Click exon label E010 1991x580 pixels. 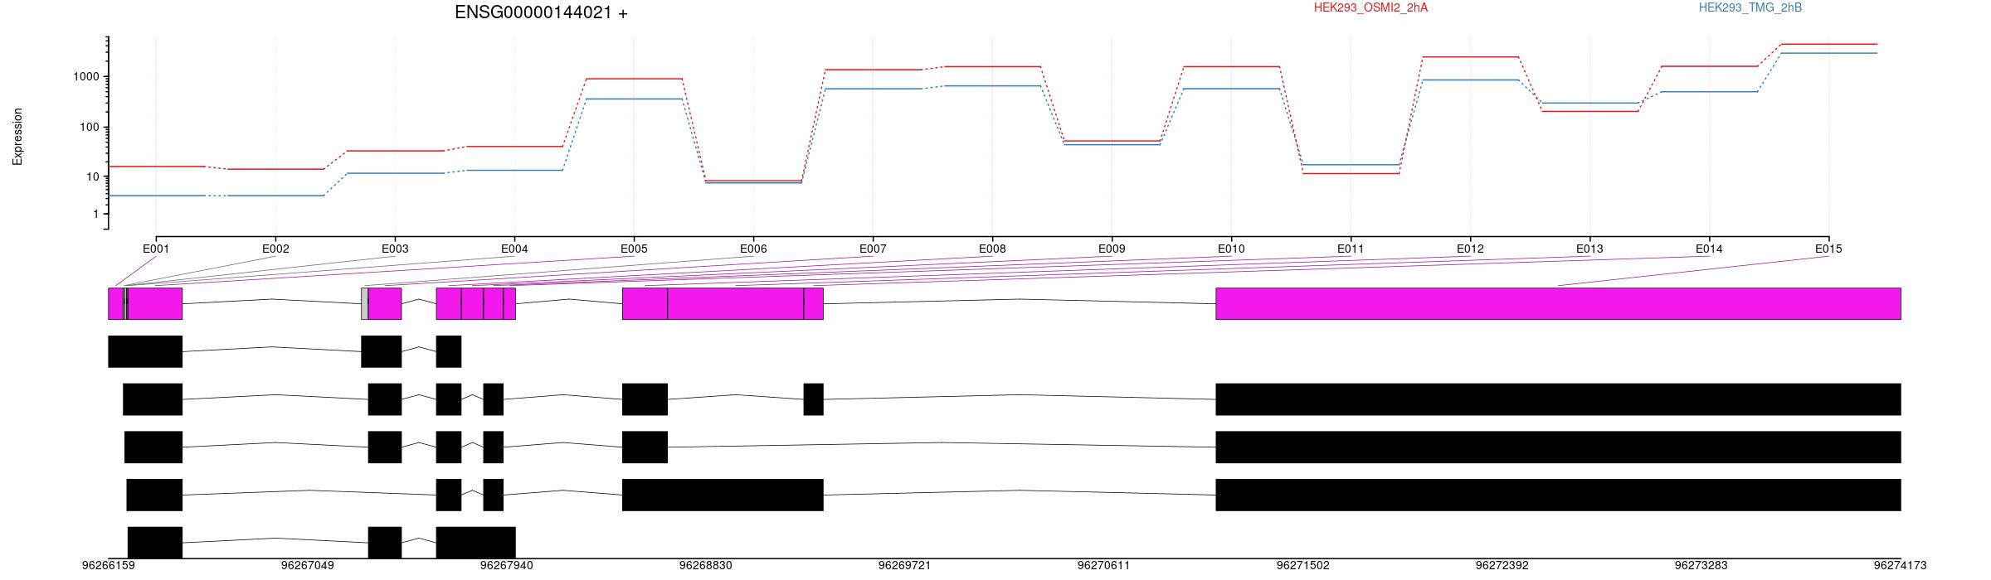pyautogui.click(x=1231, y=249)
